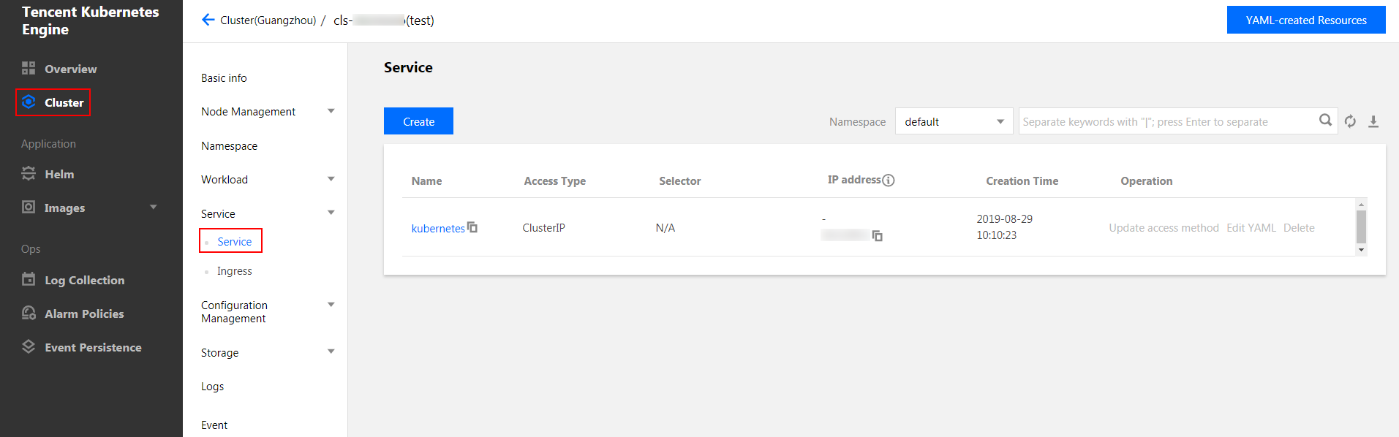Expand the Storage section
This screenshot has width=1399, height=437.
tap(331, 352)
